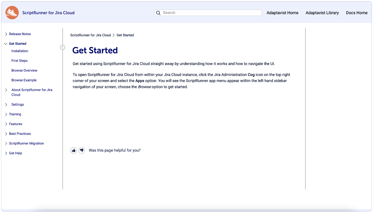Click the thumbs up feedback icon

pos(74,150)
